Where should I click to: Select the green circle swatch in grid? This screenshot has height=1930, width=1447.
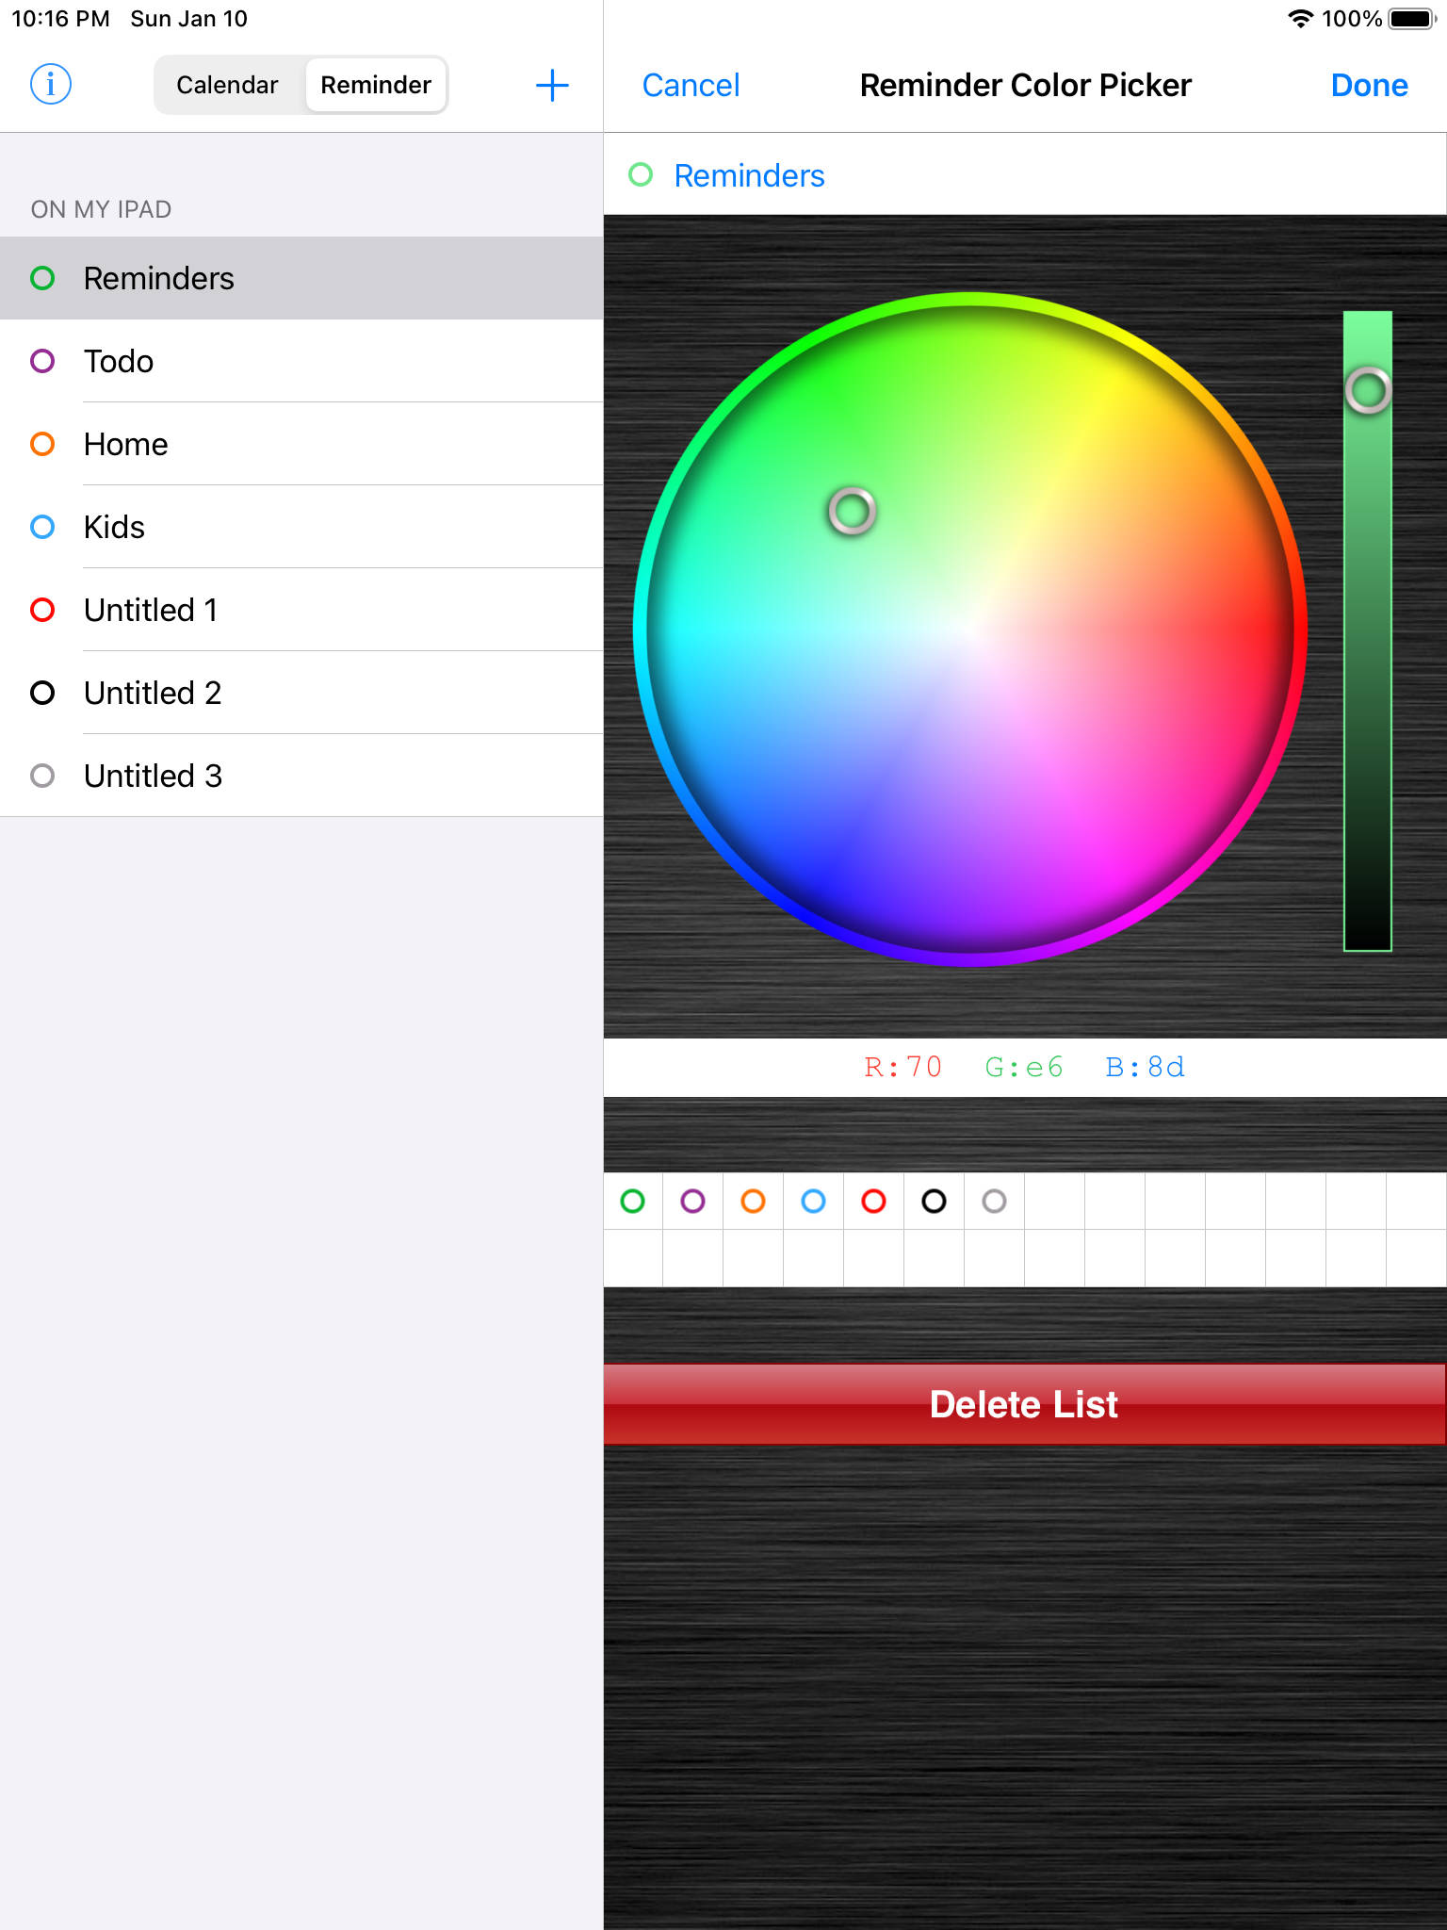click(633, 1201)
